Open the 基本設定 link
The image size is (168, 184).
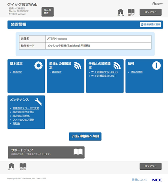(x=17, y=72)
